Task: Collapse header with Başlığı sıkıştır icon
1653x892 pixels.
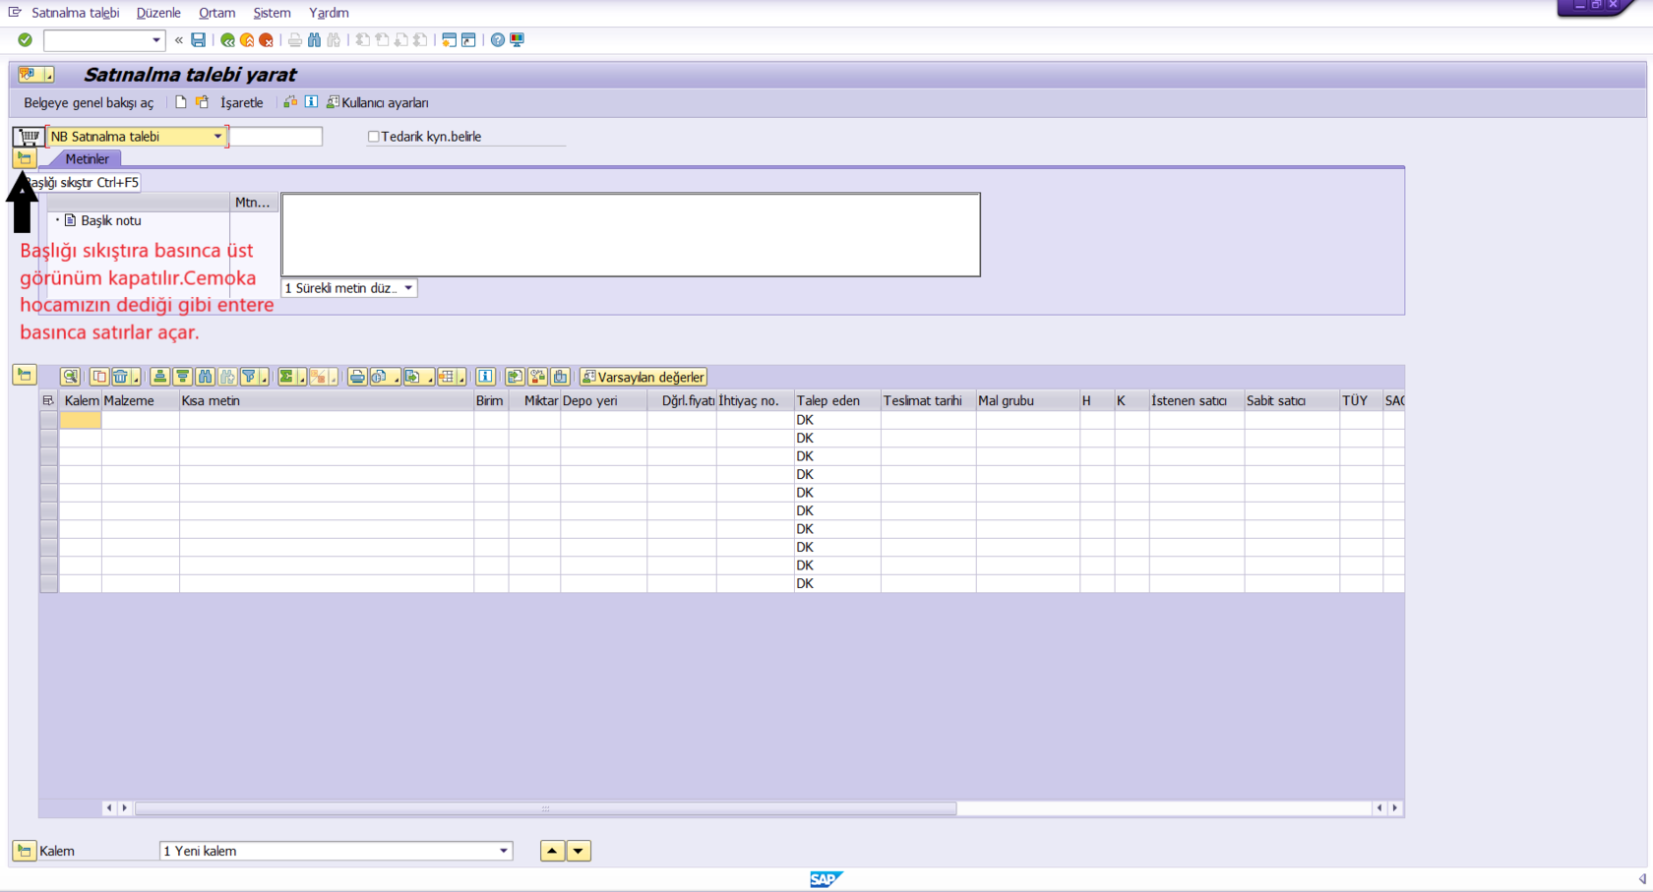Action: coord(25,158)
